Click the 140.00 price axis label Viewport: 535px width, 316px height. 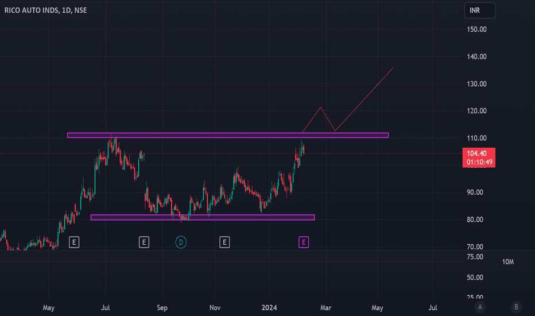coord(476,57)
